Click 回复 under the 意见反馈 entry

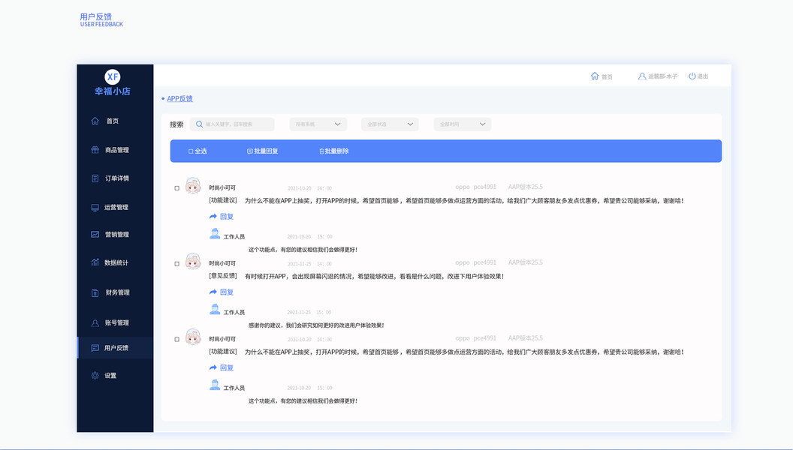(x=227, y=292)
